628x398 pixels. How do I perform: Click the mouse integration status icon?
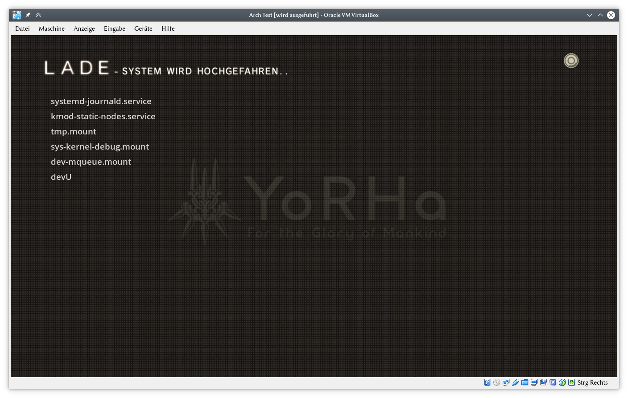(x=562, y=382)
